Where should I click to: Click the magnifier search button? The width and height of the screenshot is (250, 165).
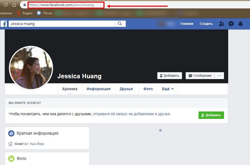[x=120, y=24]
